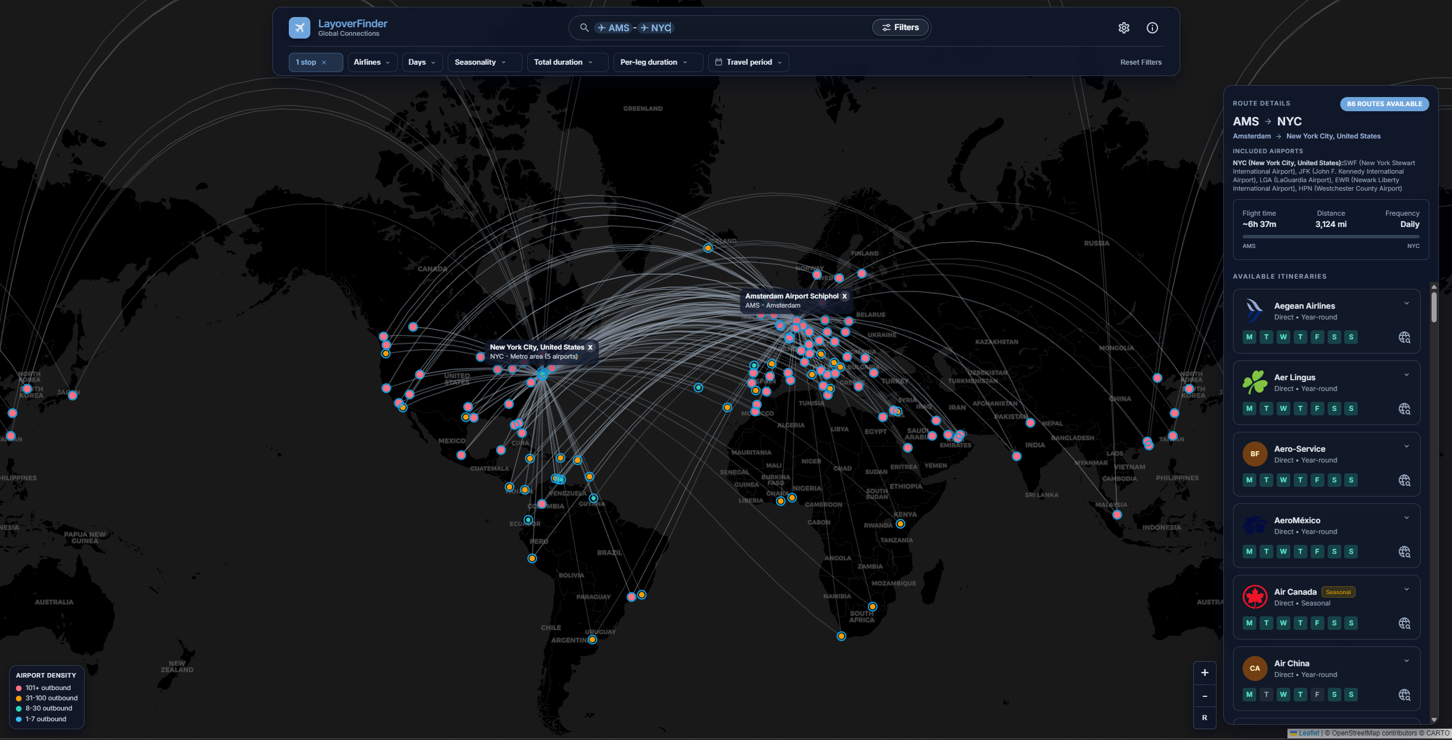Viewport: 1452px width, 740px height.
Task: Close the Amsterdam Airport Schiphol map tooltip
Action: [x=844, y=296]
